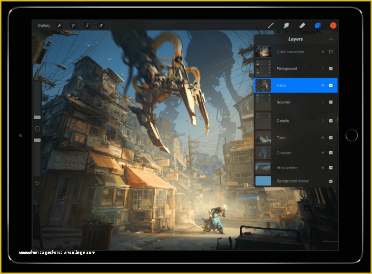The width and height of the screenshot is (372, 274).
Task: Open blend mode N for Town layer
Action: click(x=323, y=138)
